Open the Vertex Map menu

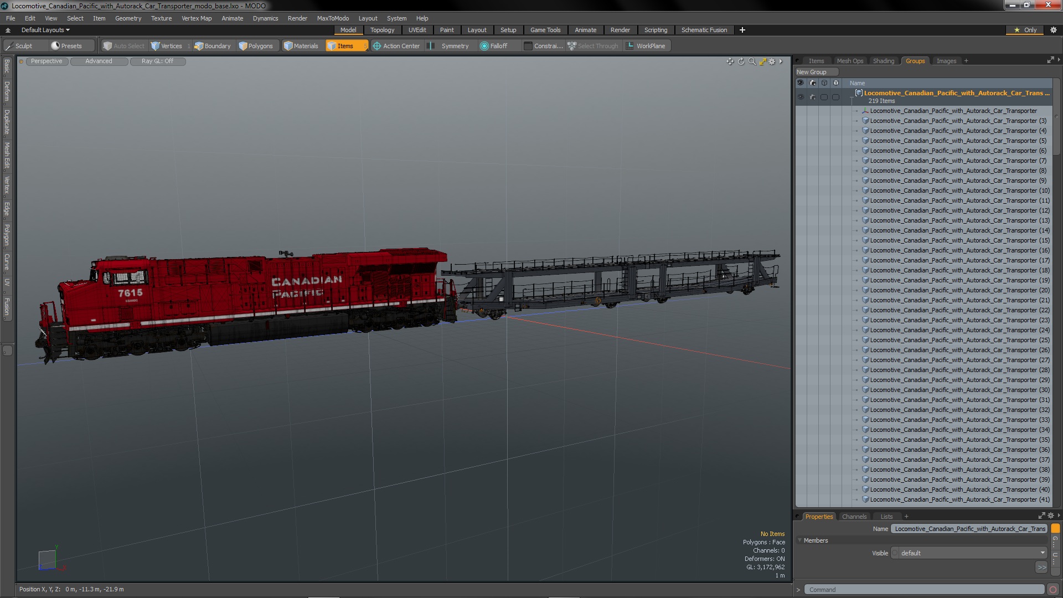(197, 18)
